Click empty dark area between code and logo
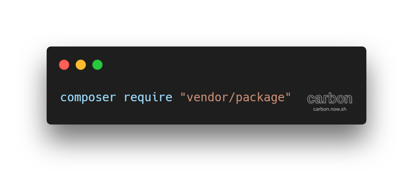Viewport: 413px width, 171px height. click(x=299, y=98)
